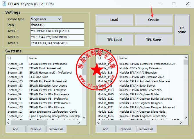
Task: Select System_150 EPLAN Electric P8. Professional row
Action: (x=44, y=64)
